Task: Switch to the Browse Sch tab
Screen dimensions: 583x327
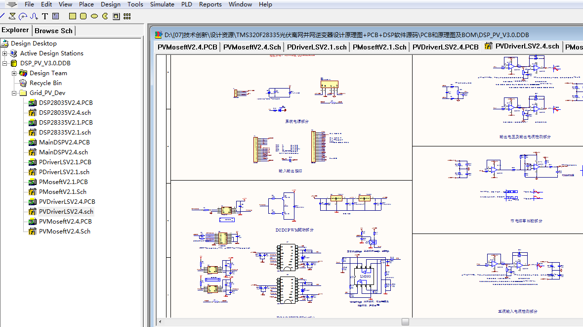Action: click(54, 31)
